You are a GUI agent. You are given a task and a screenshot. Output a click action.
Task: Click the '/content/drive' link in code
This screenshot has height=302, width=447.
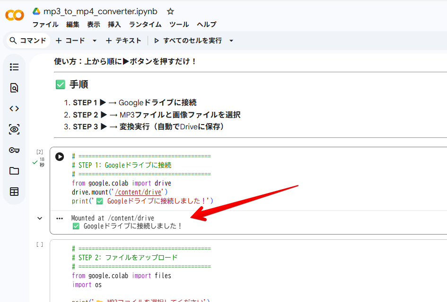point(138,192)
